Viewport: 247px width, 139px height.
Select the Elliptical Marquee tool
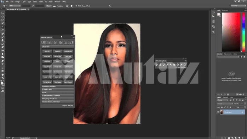coord(2,17)
